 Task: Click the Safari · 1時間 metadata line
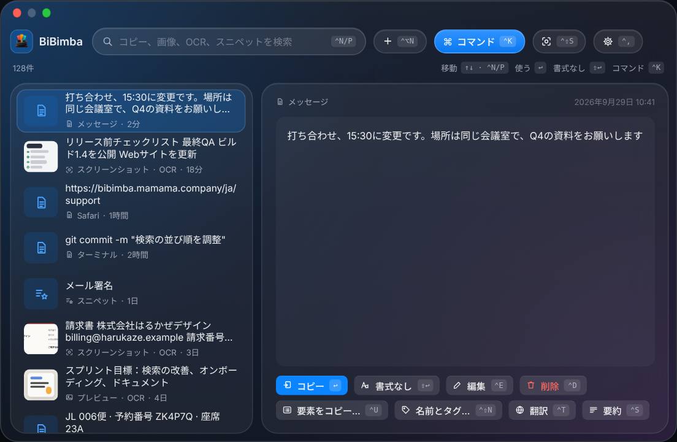tap(97, 215)
